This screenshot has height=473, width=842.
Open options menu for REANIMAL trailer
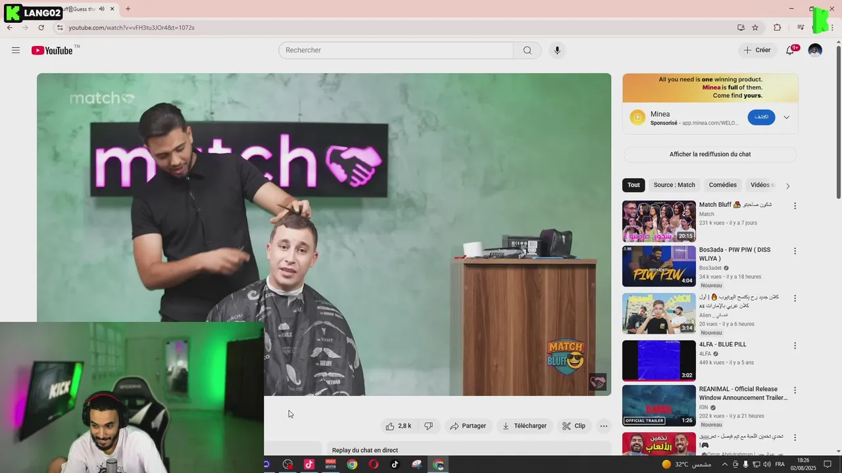pyautogui.click(x=795, y=390)
